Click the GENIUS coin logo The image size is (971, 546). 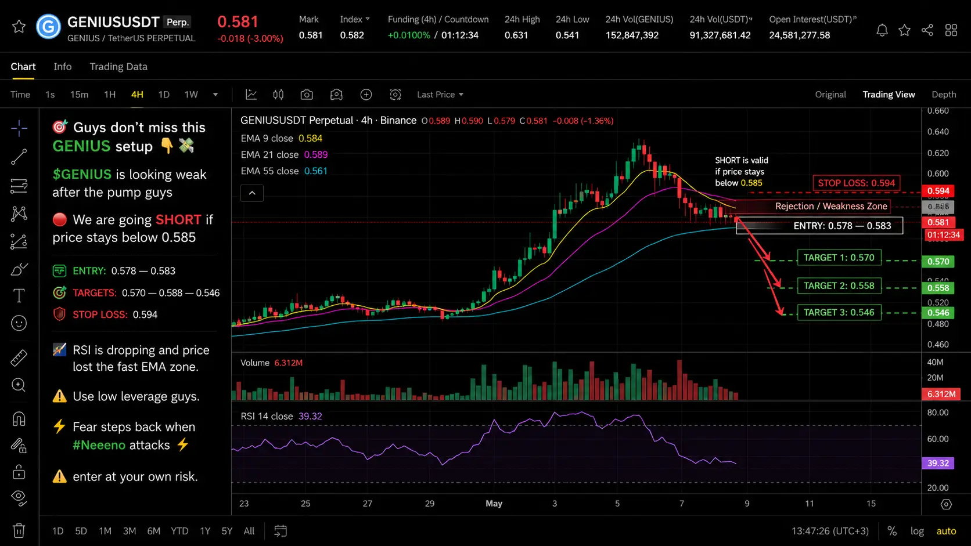pyautogui.click(x=48, y=27)
